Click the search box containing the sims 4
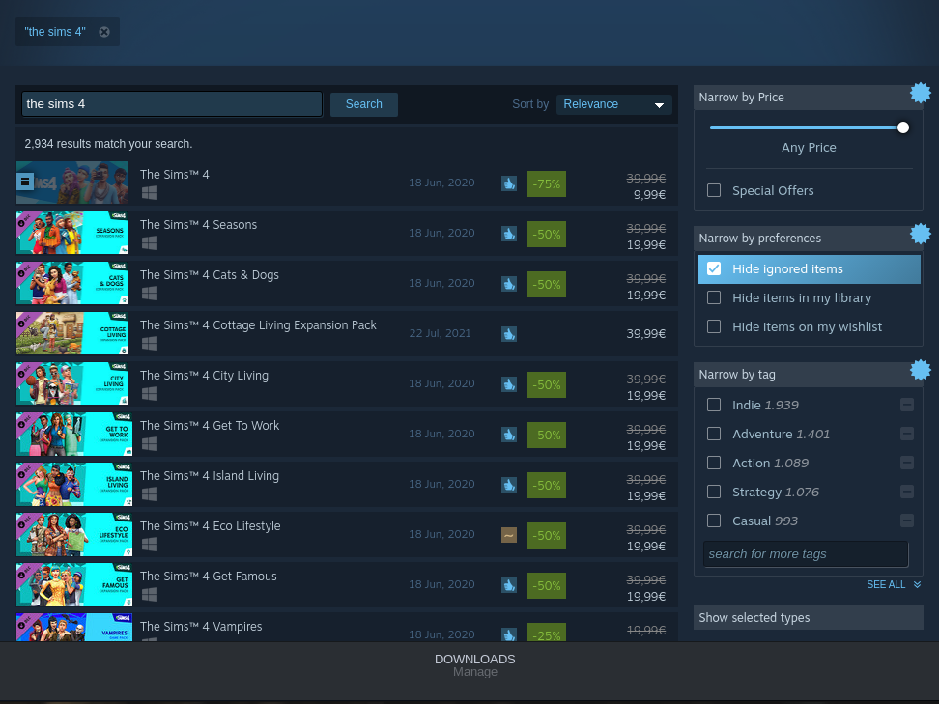Image resolution: width=939 pixels, height=704 pixels. [172, 104]
